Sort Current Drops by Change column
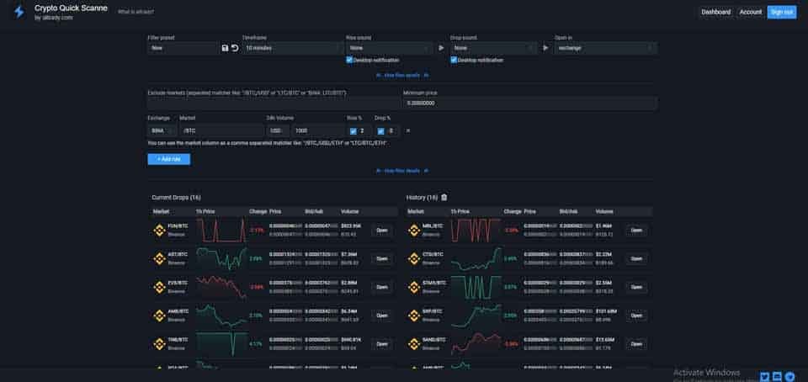 click(258, 211)
